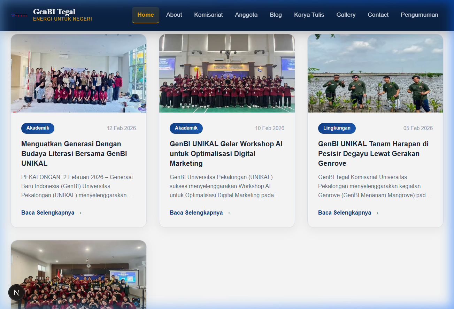Read more on Workshop AI article
Viewport: 454px width, 309px height.
pos(200,213)
